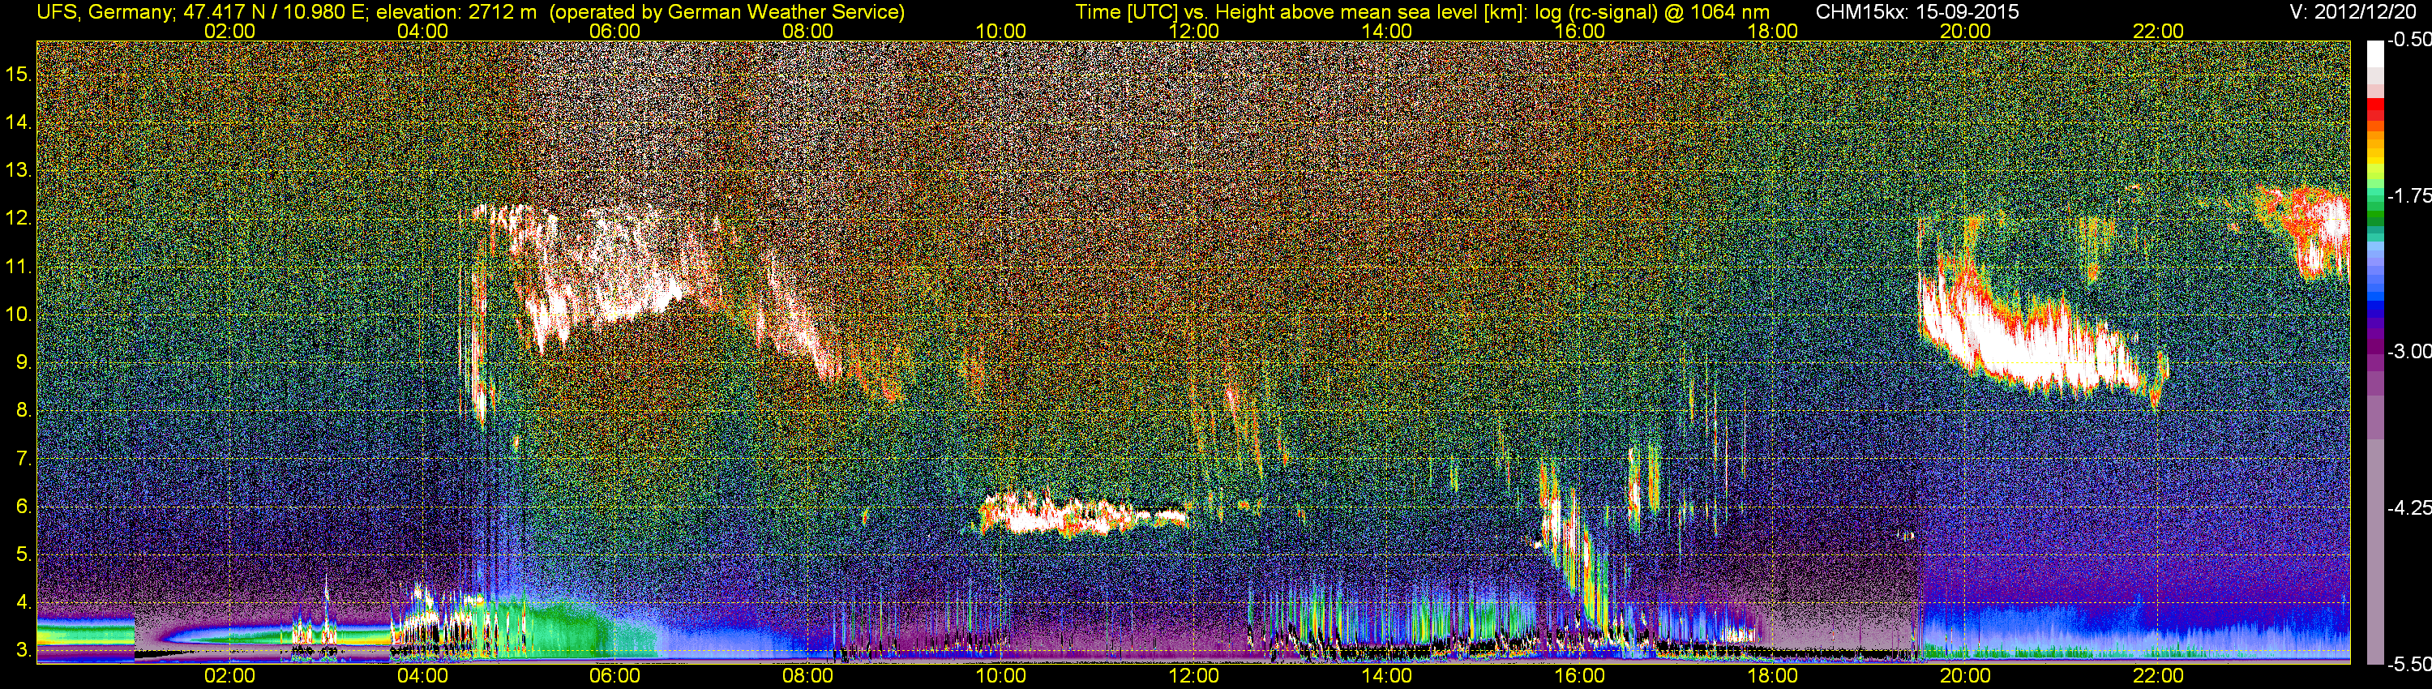Image resolution: width=2432 pixels, height=689 pixels.
Task: Click the '-0.50' colorbar scale value
Action: coord(2408,41)
